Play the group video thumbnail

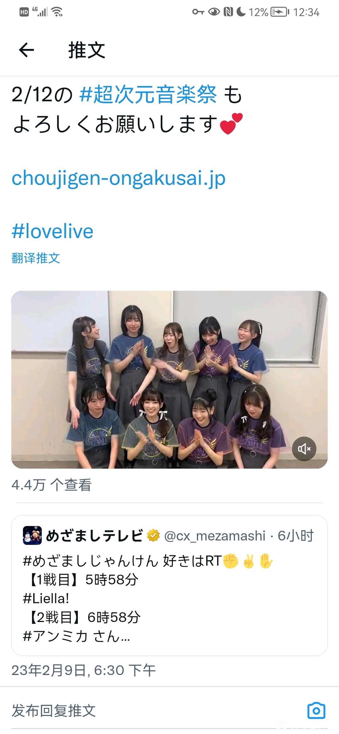pos(169,380)
